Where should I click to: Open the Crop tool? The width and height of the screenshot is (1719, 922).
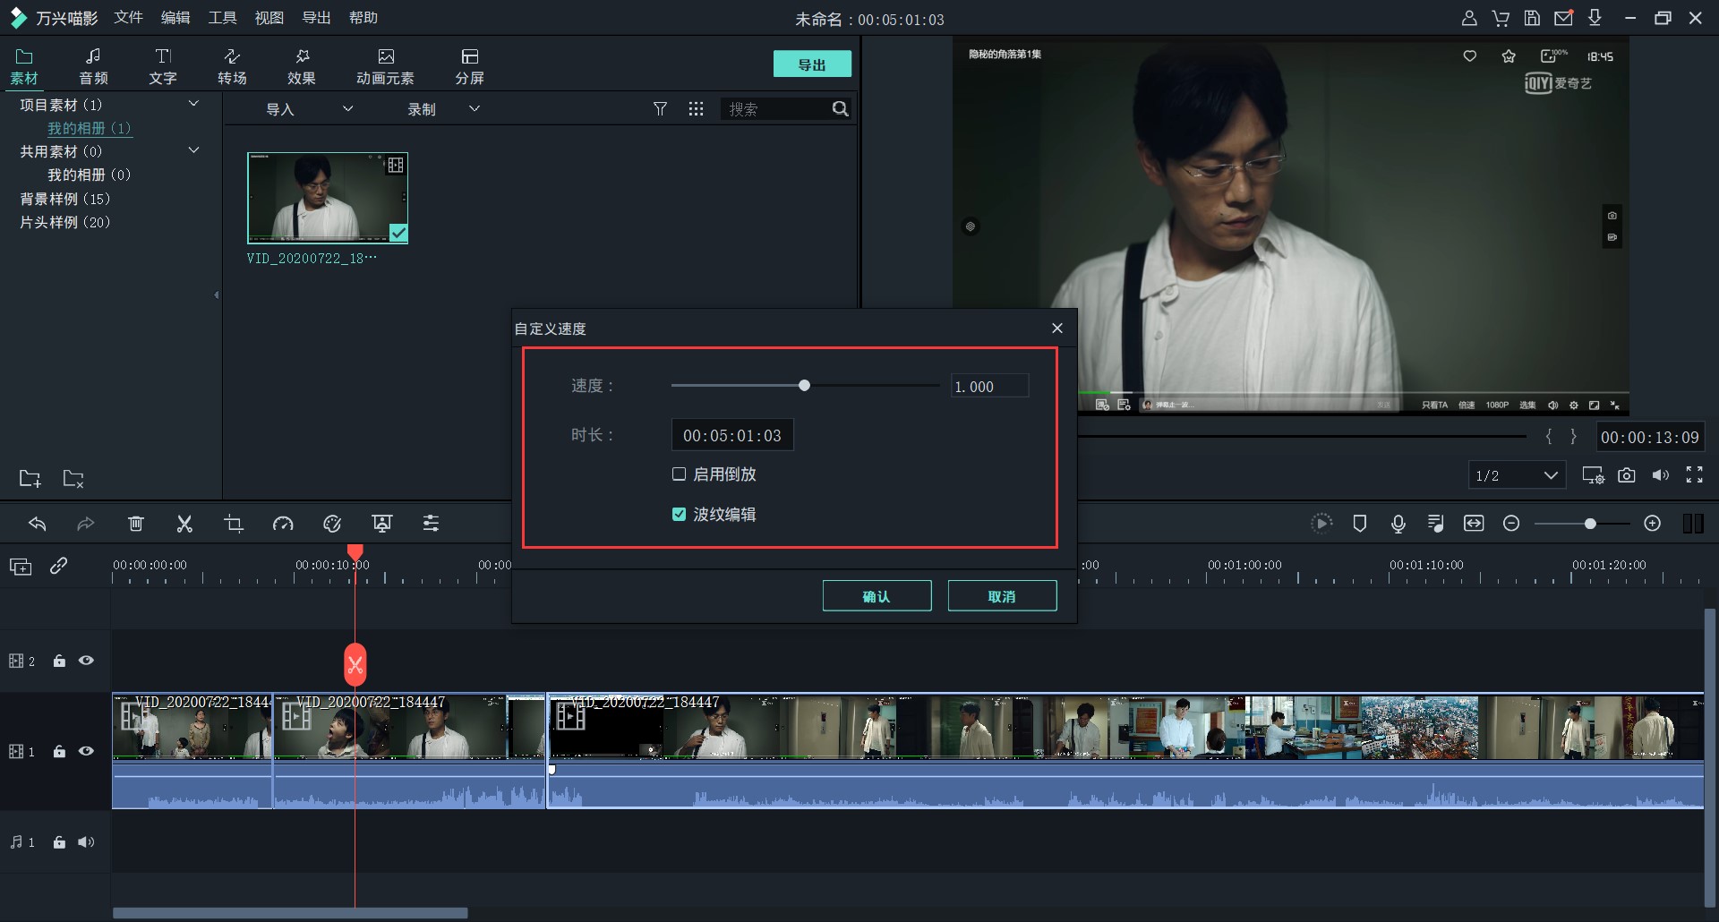[x=233, y=524]
